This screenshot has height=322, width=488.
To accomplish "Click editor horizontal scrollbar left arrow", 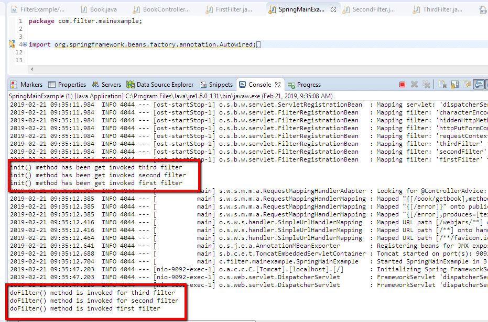I will click(x=31, y=70).
